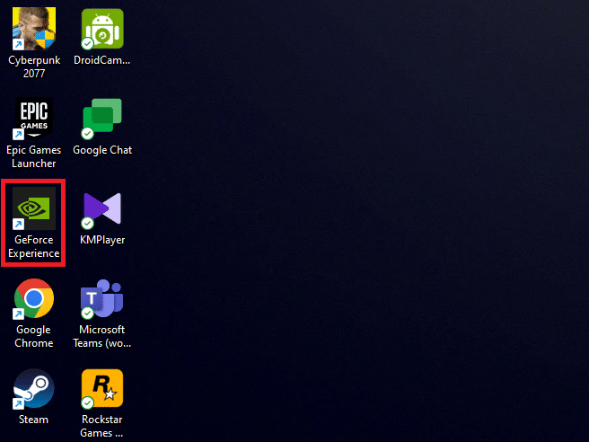589x442 pixels.
Task: Click the 'Rockstar Games ...' label text
Action: tap(102, 426)
